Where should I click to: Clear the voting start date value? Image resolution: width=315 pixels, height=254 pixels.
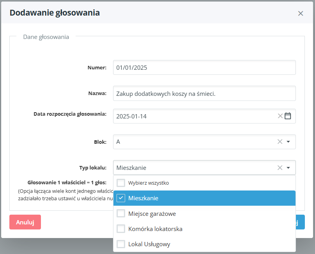click(x=280, y=116)
